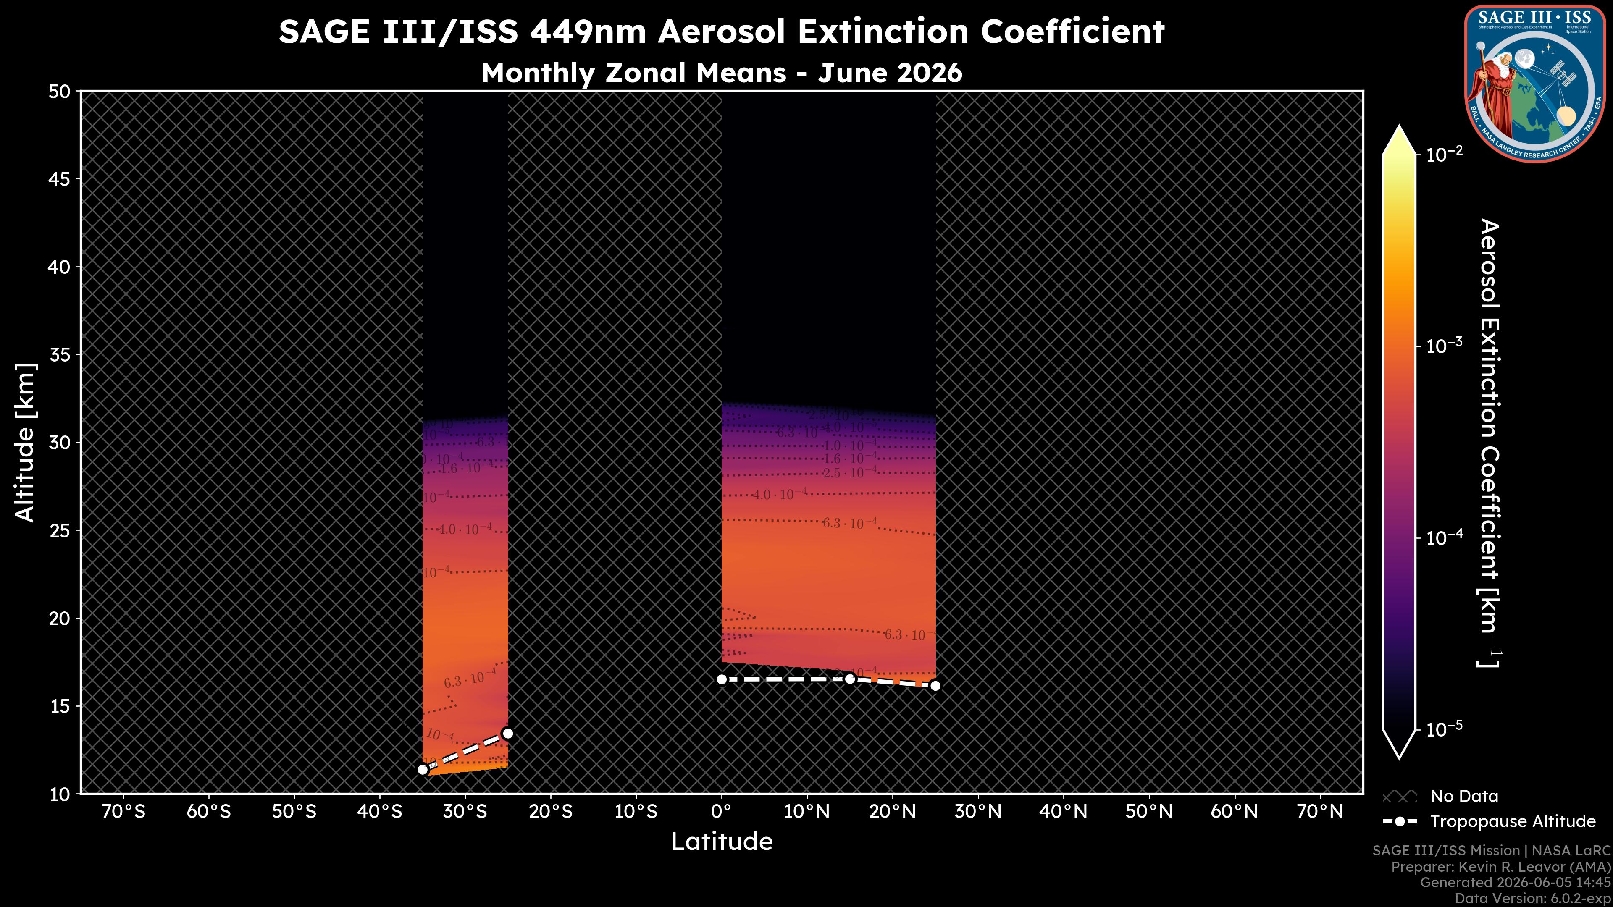Click the subtitle 'Monthly Zonal Means - June 2026'
This screenshot has width=1613, height=907.
point(721,73)
